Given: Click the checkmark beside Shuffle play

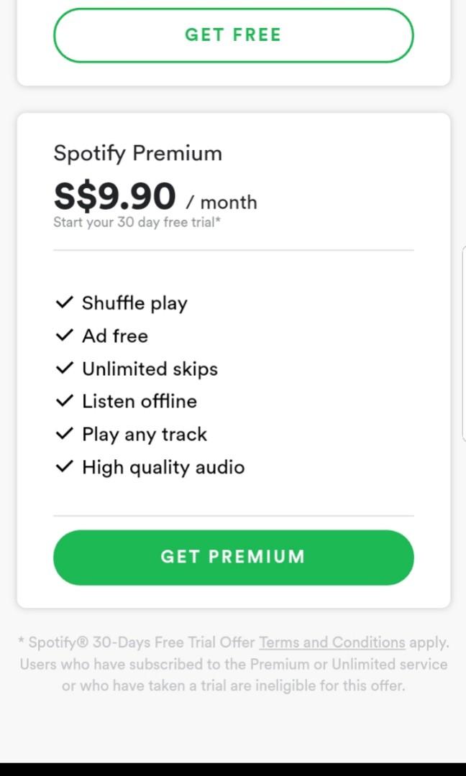Looking at the screenshot, I should 65,302.
